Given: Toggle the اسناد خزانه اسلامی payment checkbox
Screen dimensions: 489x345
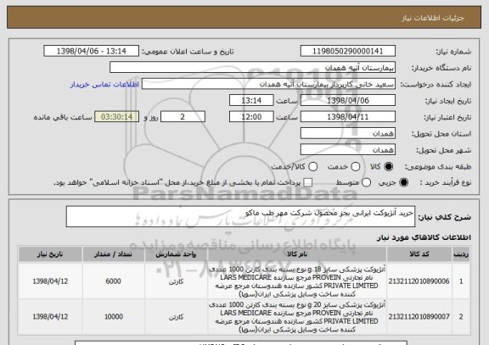Looking at the screenshot, I should pyautogui.click(x=308, y=183).
